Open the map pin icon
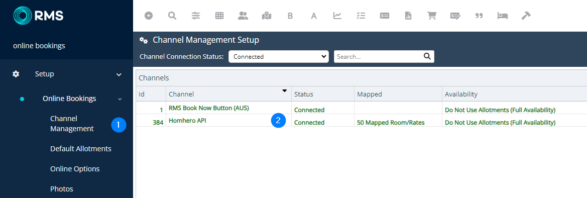 tap(266, 16)
